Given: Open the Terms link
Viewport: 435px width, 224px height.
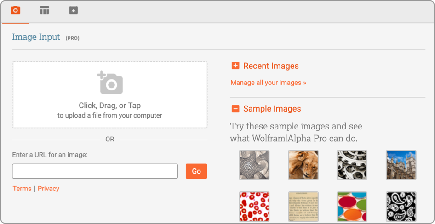Looking at the screenshot, I should point(22,189).
